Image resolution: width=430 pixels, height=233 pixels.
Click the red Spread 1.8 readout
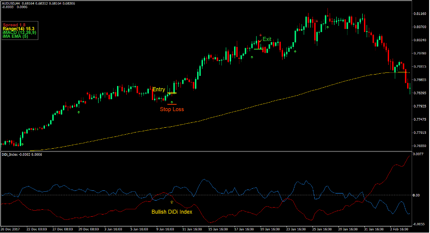tap(15, 25)
